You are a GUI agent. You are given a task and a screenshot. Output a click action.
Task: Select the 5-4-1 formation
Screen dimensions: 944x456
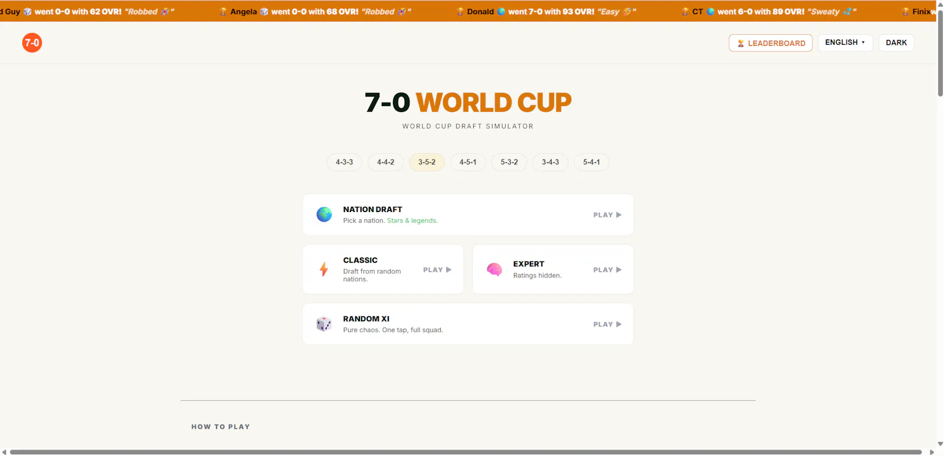tap(591, 162)
